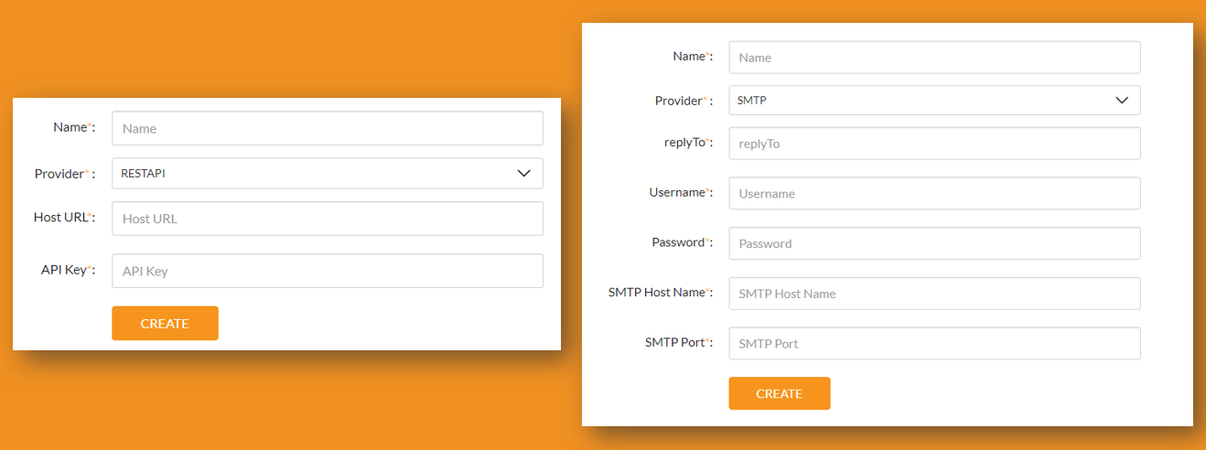Click the Host URL input field
1206x450 pixels.
[x=327, y=219]
